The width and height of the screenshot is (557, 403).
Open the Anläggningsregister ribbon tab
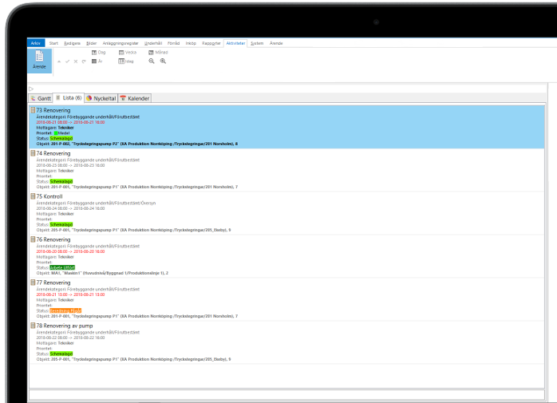point(120,43)
